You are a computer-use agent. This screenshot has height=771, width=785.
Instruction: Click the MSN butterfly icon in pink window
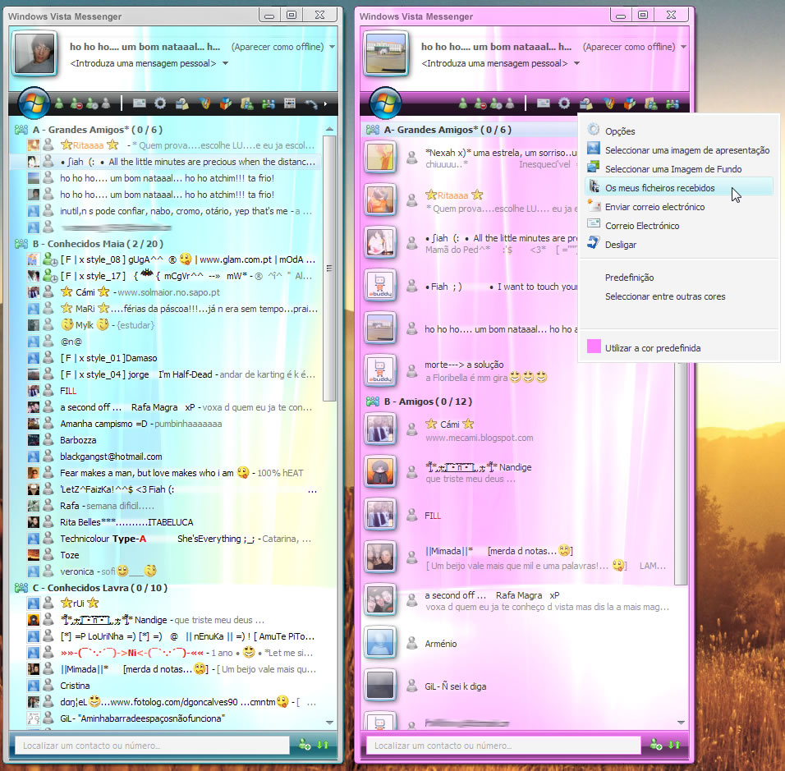[608, 103]
